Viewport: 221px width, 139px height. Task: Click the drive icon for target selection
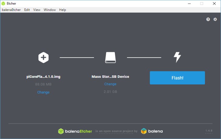(110, 58)
